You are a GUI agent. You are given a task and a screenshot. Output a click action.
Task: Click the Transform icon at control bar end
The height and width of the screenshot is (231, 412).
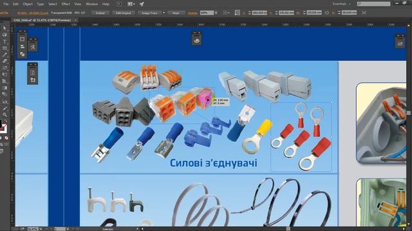point(364,13)
